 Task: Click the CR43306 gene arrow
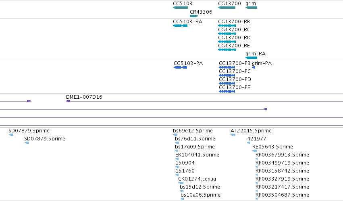tap(194, 16)
